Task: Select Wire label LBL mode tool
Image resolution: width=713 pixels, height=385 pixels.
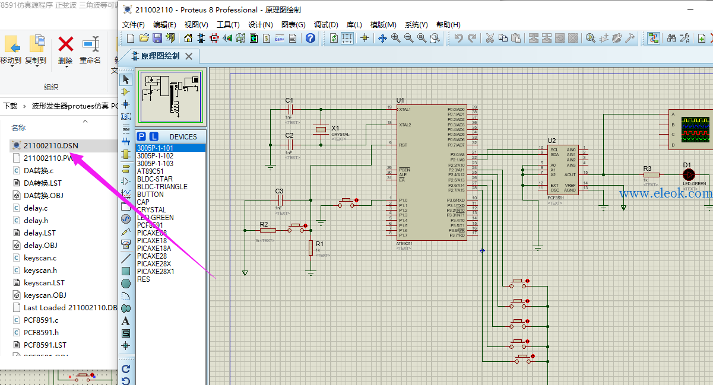Action: (126, 116)
